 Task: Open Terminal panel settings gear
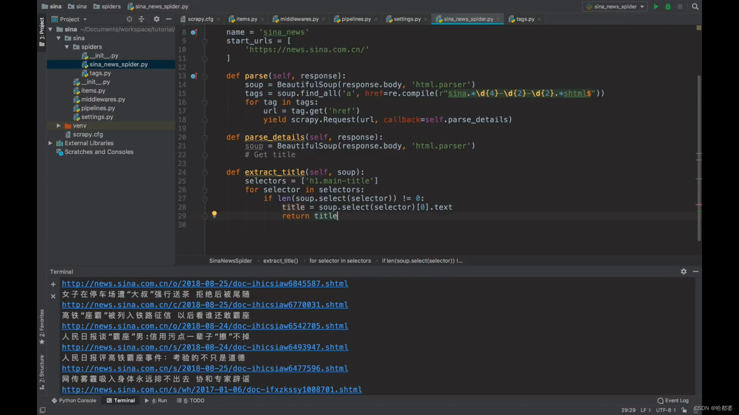tap(684, 271)
